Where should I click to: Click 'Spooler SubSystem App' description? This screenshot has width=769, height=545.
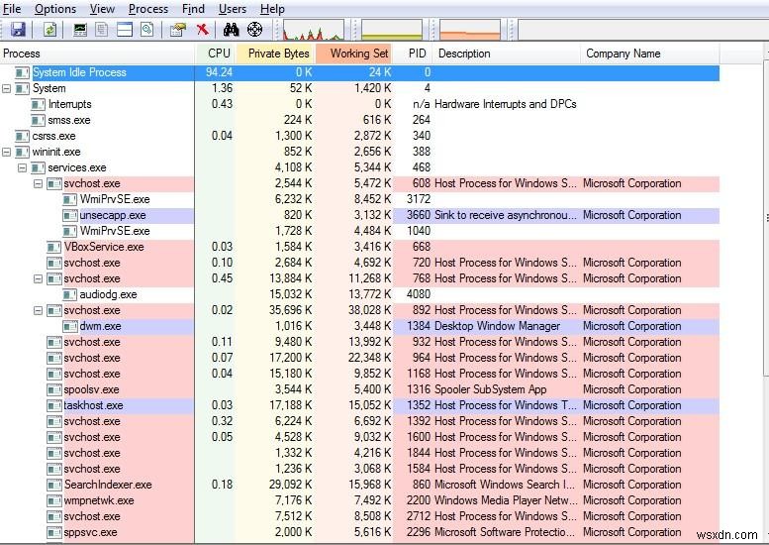[491, 389]
